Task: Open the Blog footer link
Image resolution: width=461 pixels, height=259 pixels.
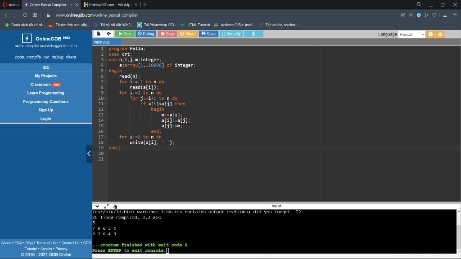Action: (29, 243)
